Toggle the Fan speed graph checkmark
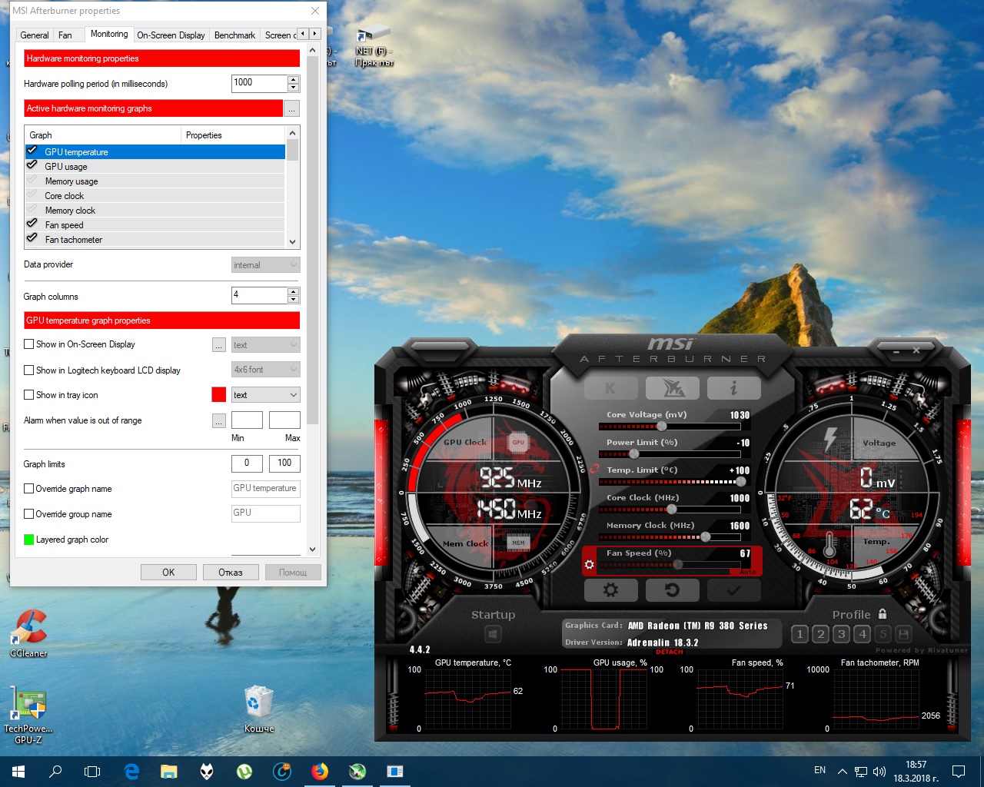 click(x=32, y=224)
